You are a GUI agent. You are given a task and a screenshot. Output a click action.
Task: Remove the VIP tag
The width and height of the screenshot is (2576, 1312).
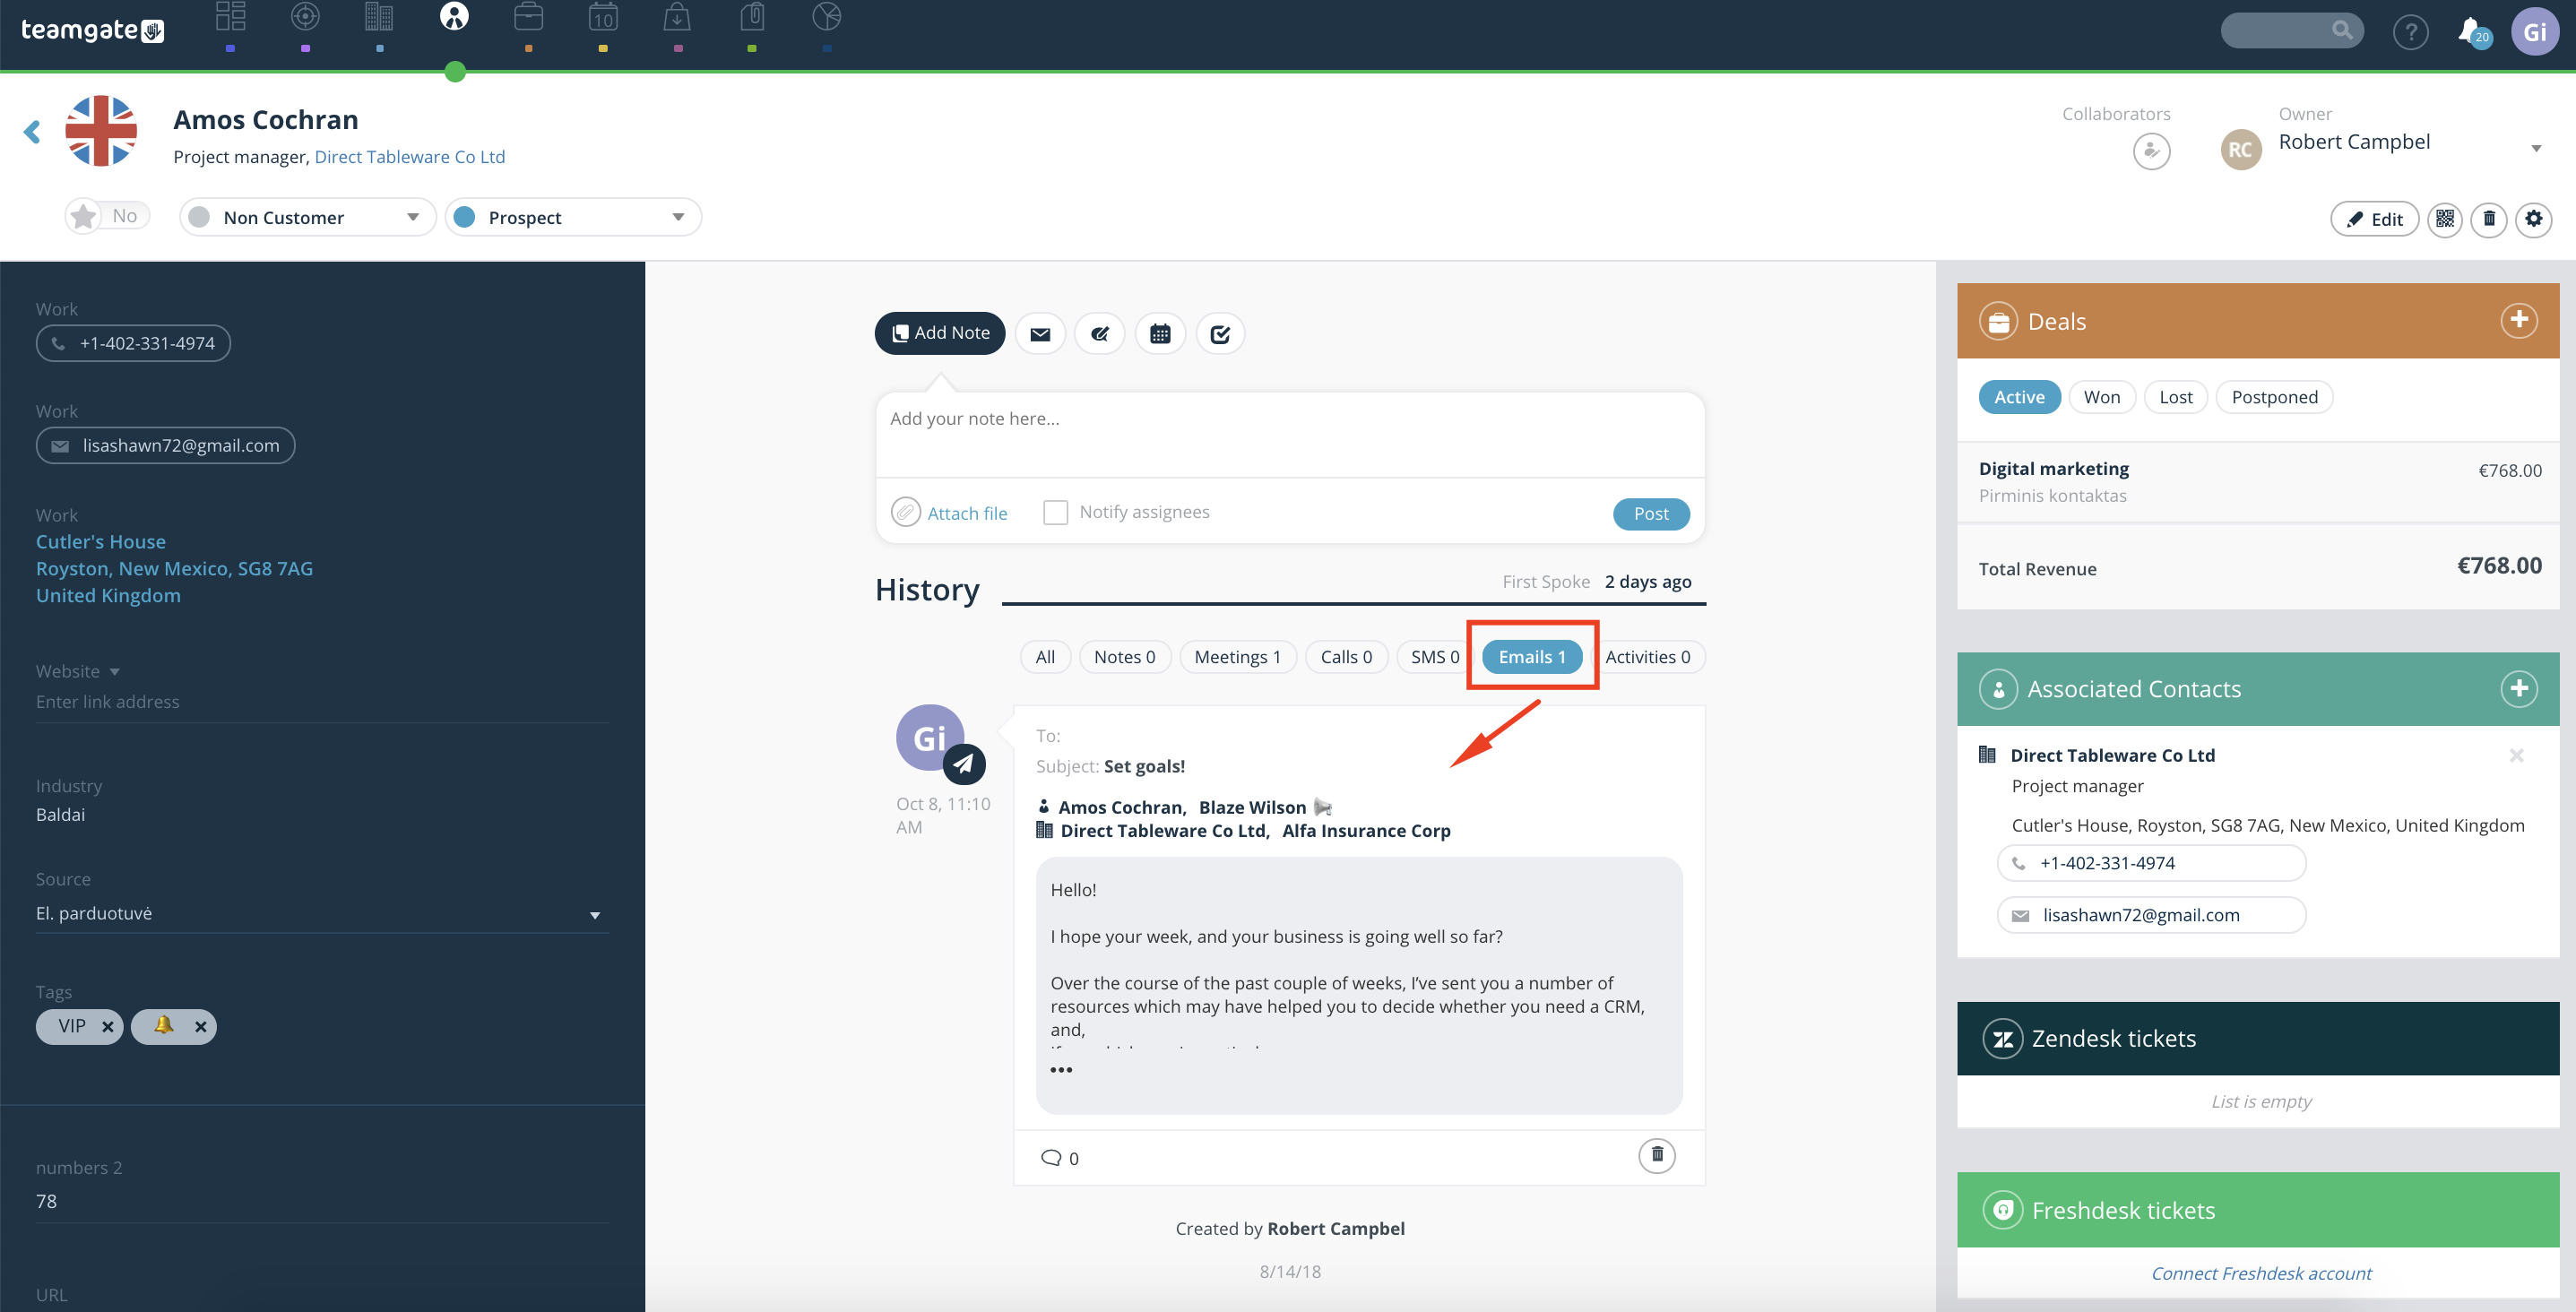click(x=107, y=1027)
